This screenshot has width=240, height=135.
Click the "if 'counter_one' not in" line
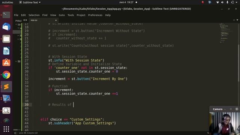(88, 67)
